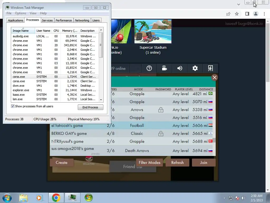This screenshot has width=270, height=203.
Task: Click Chrome share page icon
Action: tap(228, 14)
